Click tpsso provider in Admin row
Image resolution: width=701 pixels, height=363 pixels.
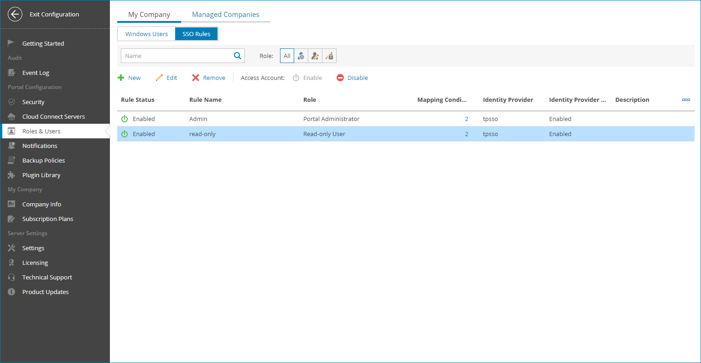490,119
